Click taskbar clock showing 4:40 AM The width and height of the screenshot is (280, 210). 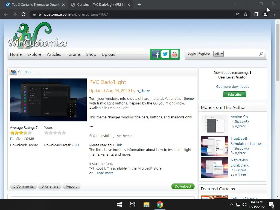[x=256, y=202]
